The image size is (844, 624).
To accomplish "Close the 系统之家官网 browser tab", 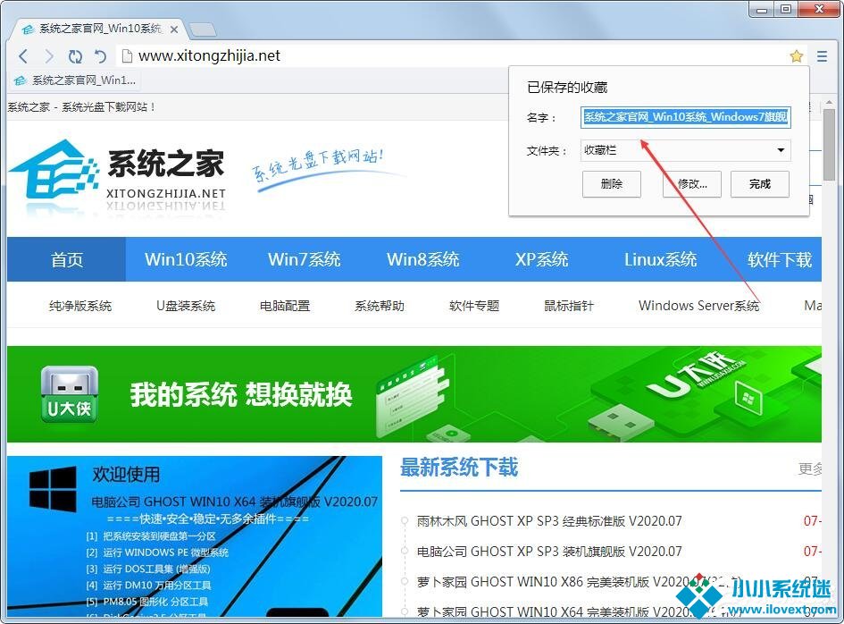I will (x=174, y=30).
